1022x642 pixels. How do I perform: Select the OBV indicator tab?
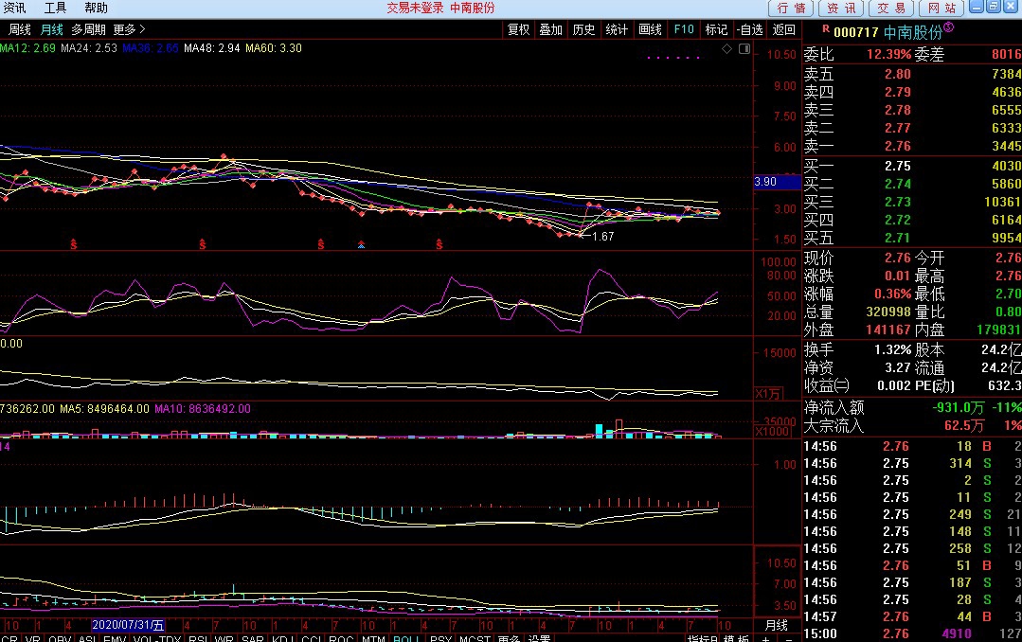click(x=60, y=638)
